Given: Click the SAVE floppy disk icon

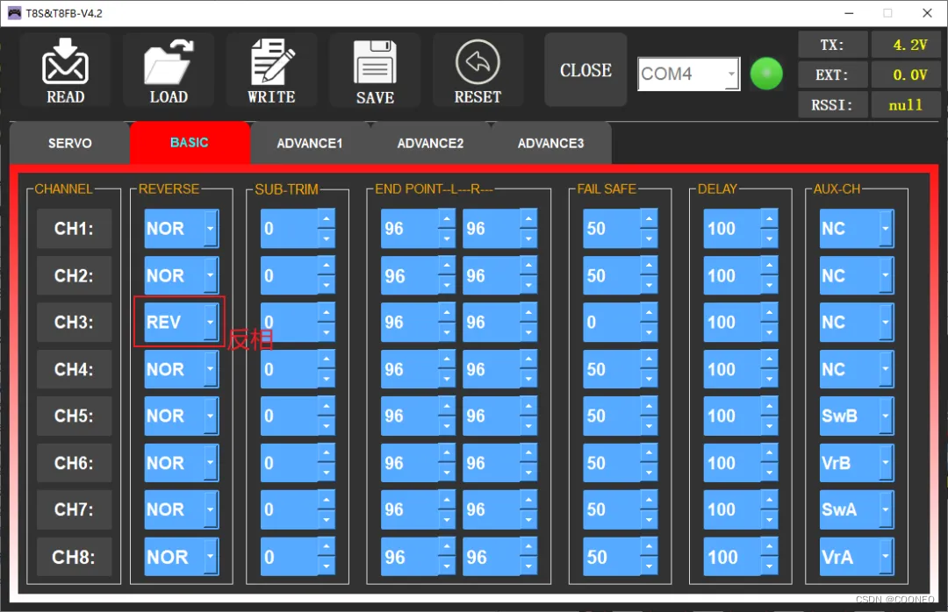Looking at the screenshot, I should click(375, 62).
